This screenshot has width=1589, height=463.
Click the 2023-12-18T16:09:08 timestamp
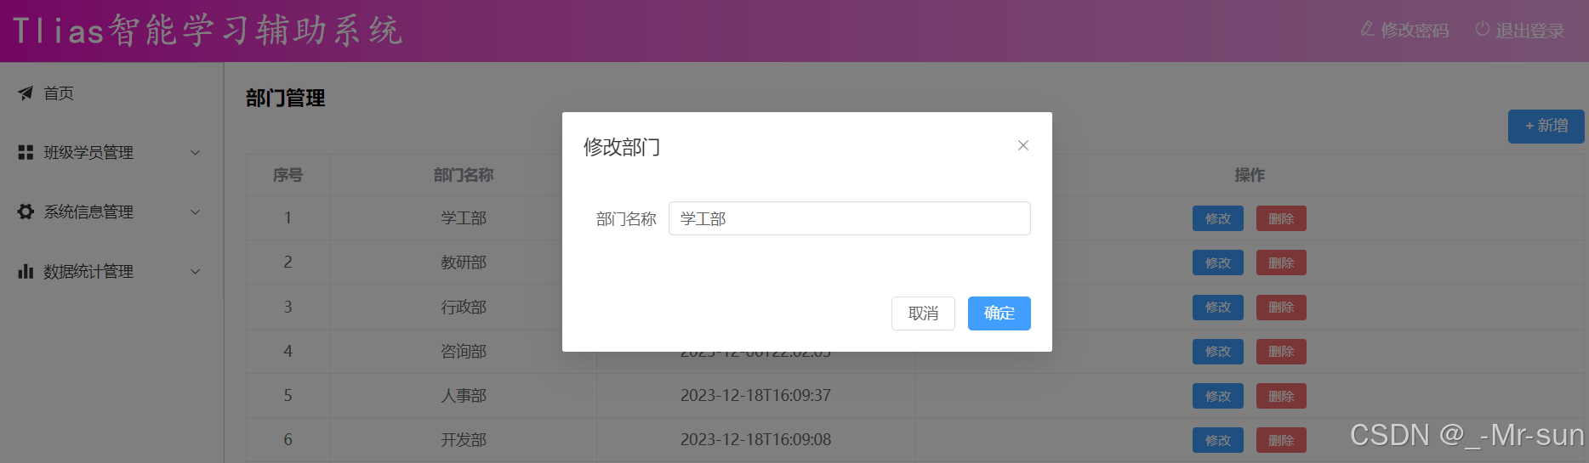point(755,439)
